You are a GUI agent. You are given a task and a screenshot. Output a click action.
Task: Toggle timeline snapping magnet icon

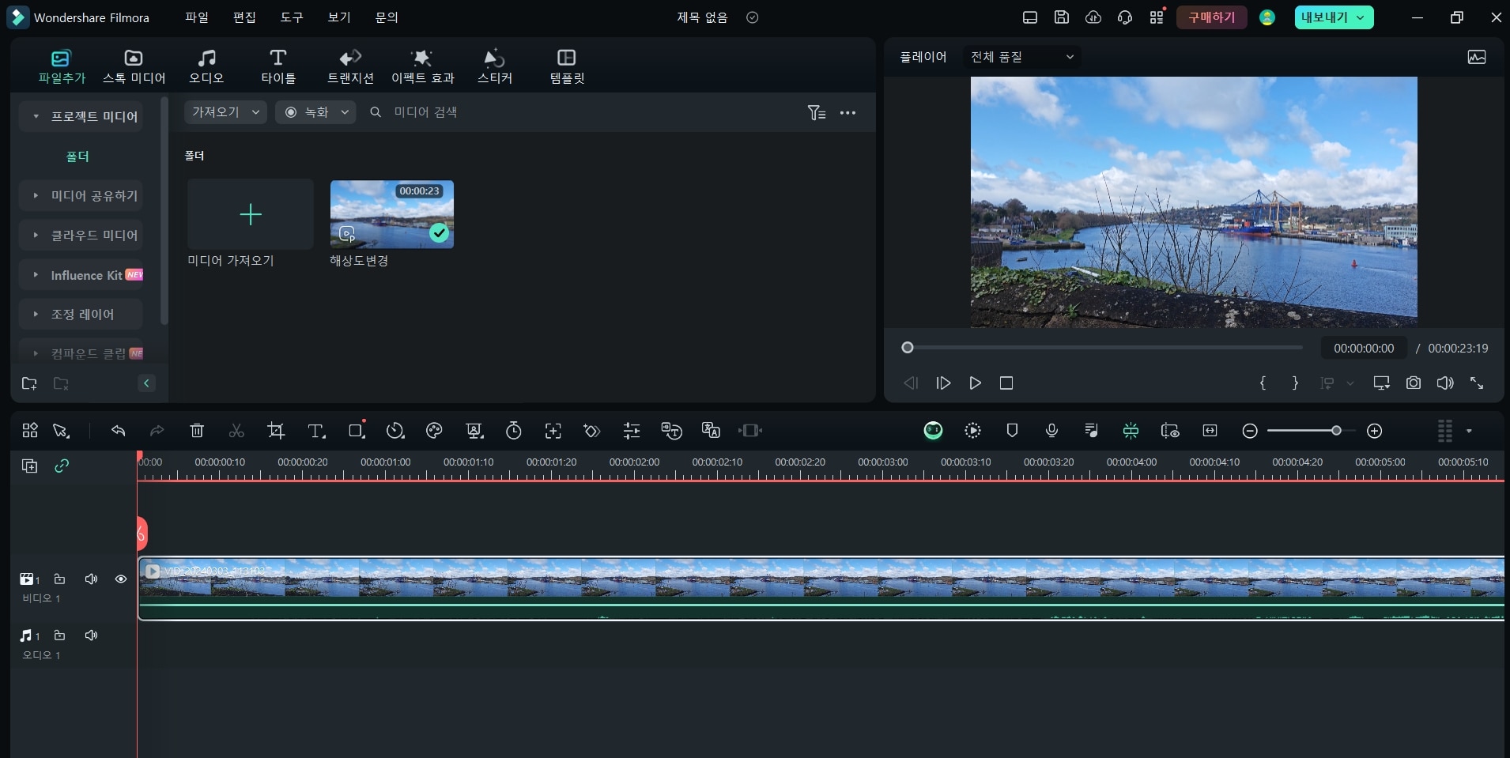pyautogui.click(x=1131, y=431)
